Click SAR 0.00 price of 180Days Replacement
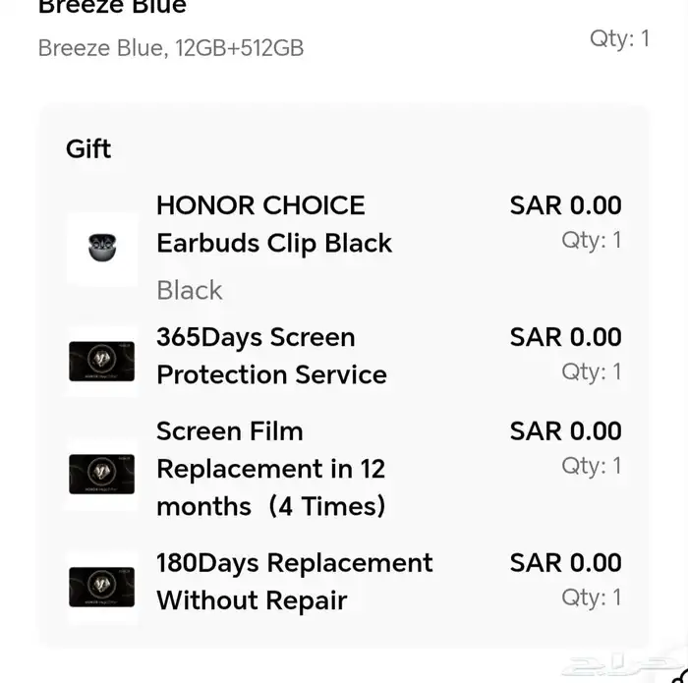The height and width of the screenshot is (683, 688). click(x=565, y=563)
